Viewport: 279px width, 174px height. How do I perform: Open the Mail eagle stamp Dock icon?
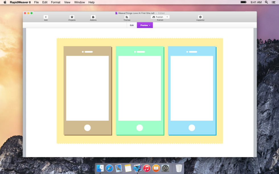pos(118,168)
